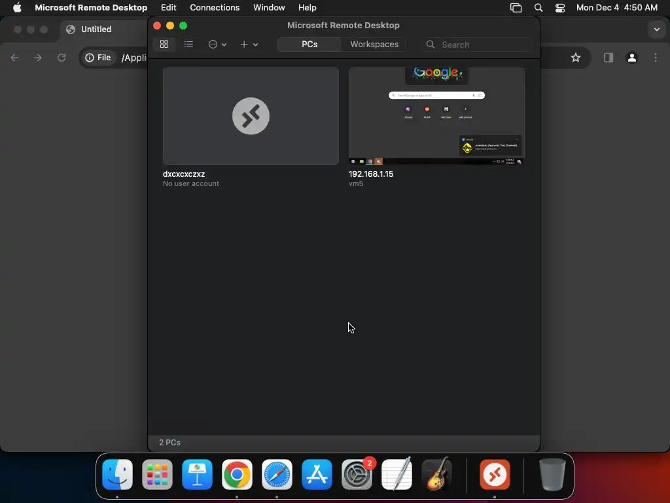The width and height of the screenshot is (670, 503).
Task: Maximize the Remote Desktop window
Action: point(183,26)
